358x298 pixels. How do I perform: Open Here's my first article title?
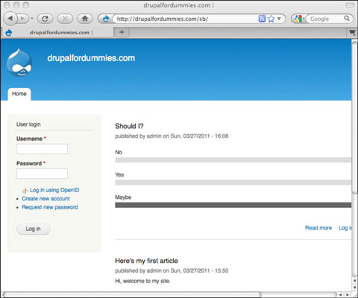coord(146,261)
